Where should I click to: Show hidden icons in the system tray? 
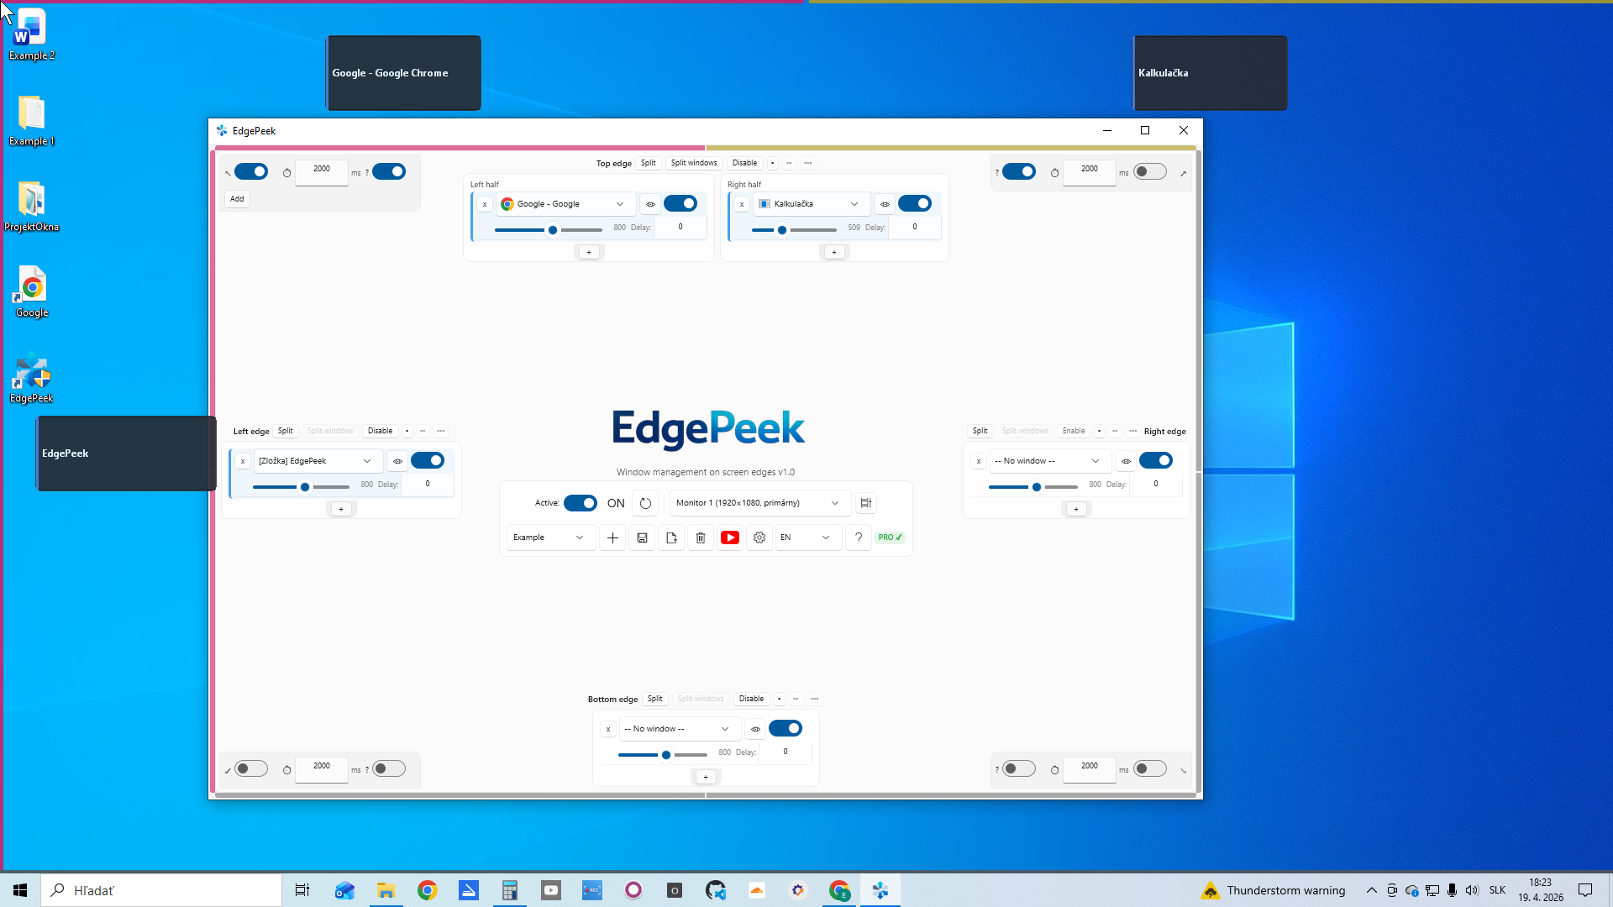click(1371, 890)
